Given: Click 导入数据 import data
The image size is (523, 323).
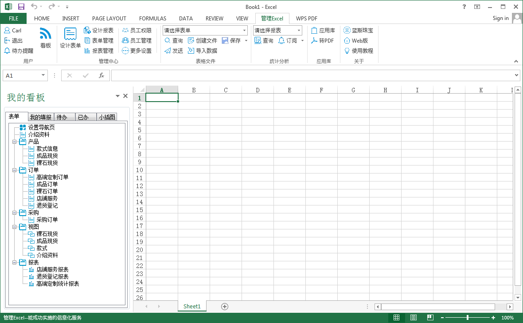Looking at the screenshot, I should pos(203,51).
